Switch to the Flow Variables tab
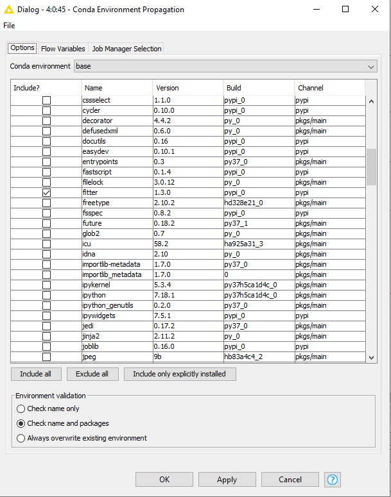 [x=63, y=49]
